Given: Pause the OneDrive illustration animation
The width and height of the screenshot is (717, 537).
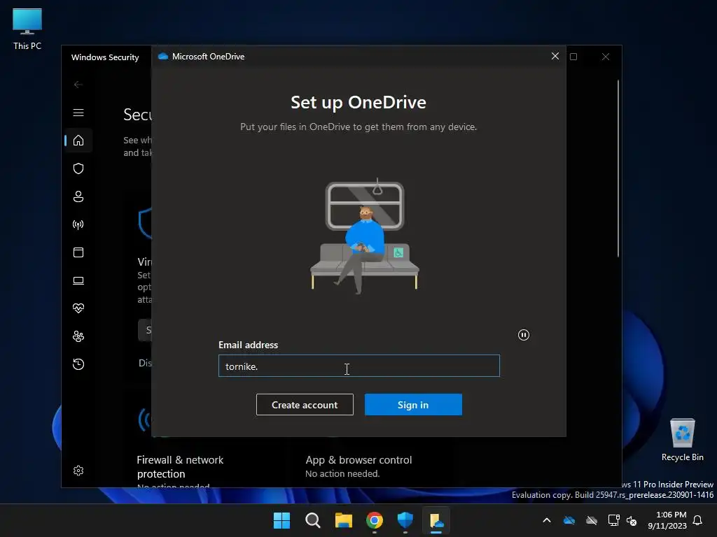Looking at the screenshot, I should click(x=524, y=335).
